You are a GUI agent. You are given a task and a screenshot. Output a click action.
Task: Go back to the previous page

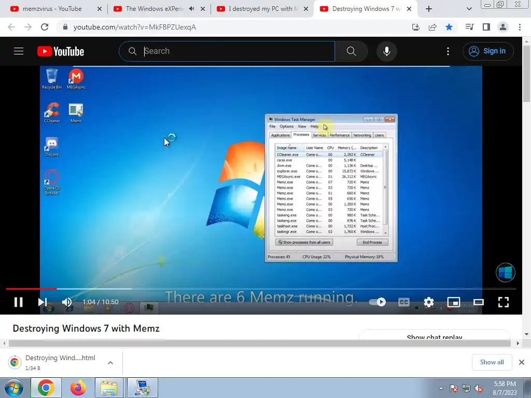[x=11, y=27]
